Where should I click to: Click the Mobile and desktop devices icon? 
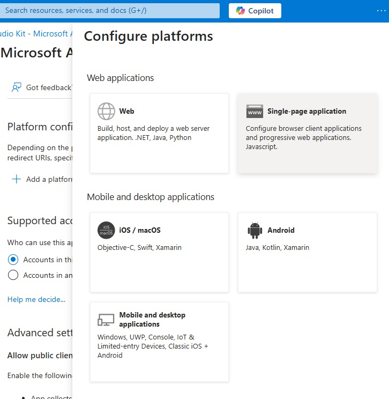pos(106,320)
